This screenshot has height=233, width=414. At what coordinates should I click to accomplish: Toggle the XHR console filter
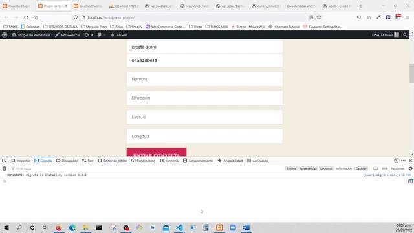[x=385, y=168]
